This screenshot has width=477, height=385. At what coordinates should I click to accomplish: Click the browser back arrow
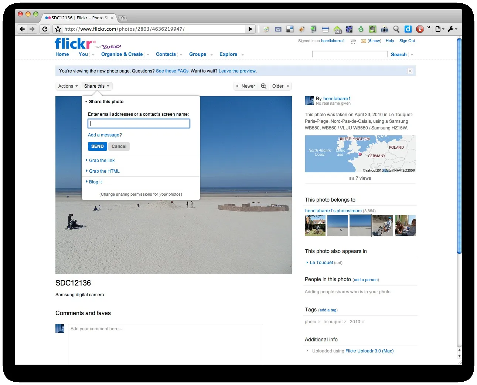(x=22, y=29)
